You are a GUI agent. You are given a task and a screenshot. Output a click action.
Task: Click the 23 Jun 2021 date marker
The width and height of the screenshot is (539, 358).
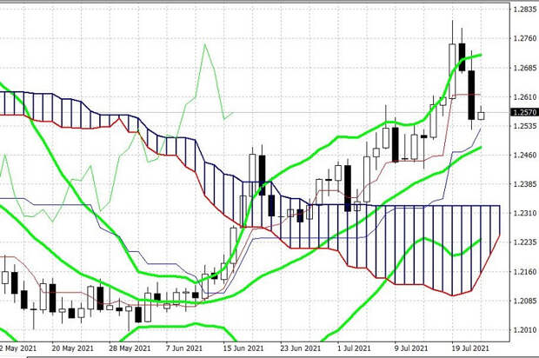(301, 348)
